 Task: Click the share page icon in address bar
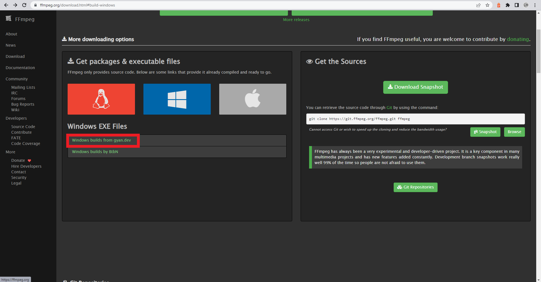(x=478, y=5)
